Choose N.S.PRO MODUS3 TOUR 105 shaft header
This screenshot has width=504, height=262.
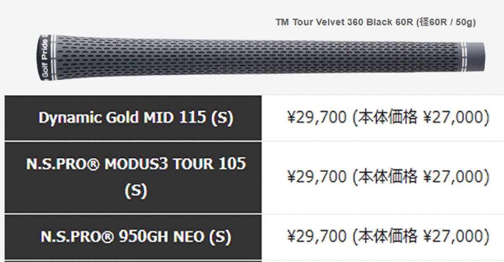pyautogui.click(x=136, y=164)
